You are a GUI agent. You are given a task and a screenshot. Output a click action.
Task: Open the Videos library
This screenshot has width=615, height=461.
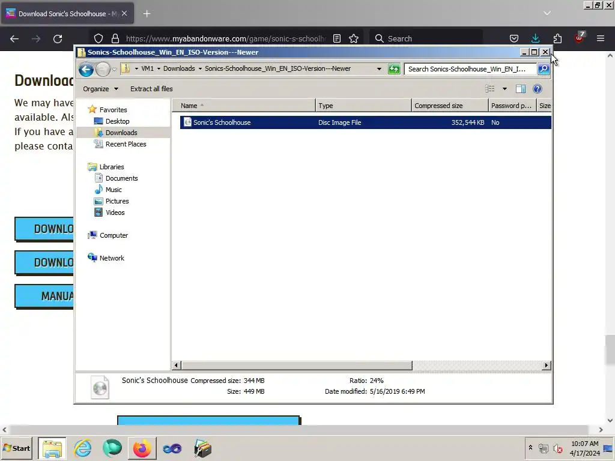click(x=115, y=212)
